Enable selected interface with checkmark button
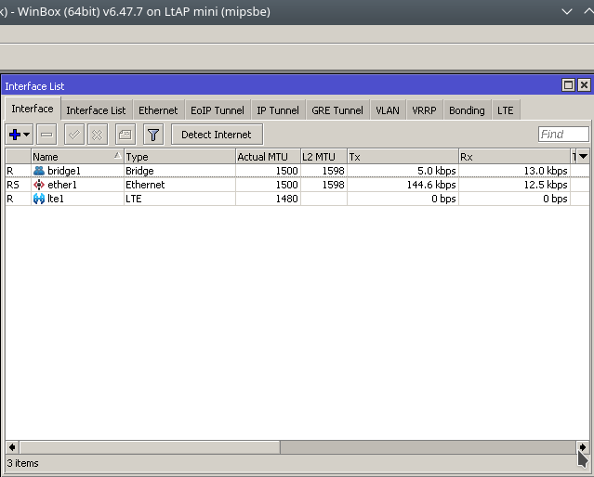This screenshot has width=594, height=477. pyautogui.click(x=74, y=135)
